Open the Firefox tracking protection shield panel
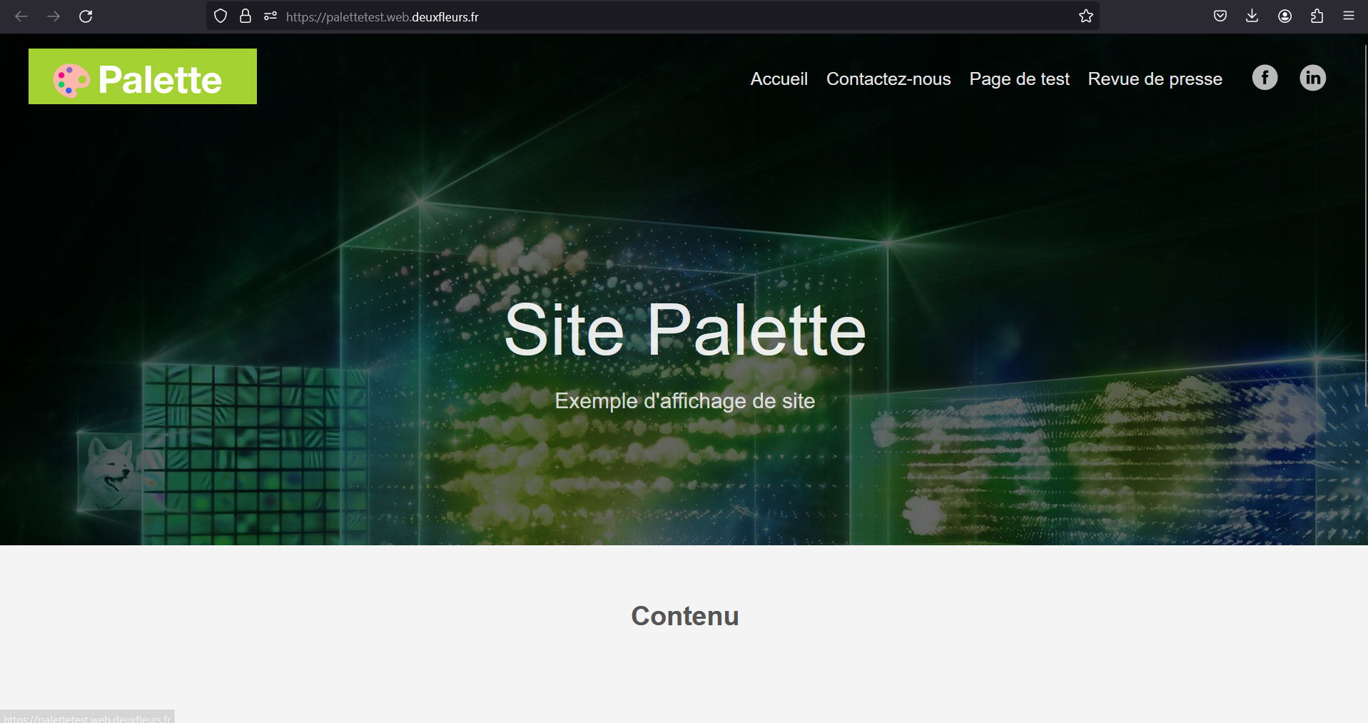The width and height of the screenshot is (1368, 723). click(x=220, y=16)
